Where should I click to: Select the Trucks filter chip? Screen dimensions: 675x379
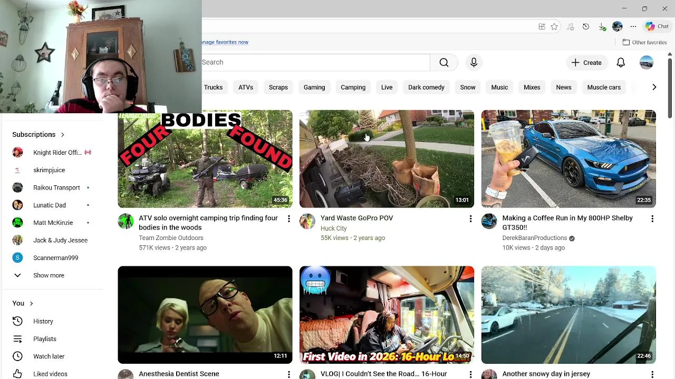[213, 87]
